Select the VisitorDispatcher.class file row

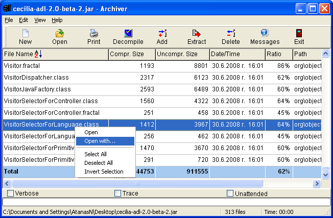click(x=162, y=78)
